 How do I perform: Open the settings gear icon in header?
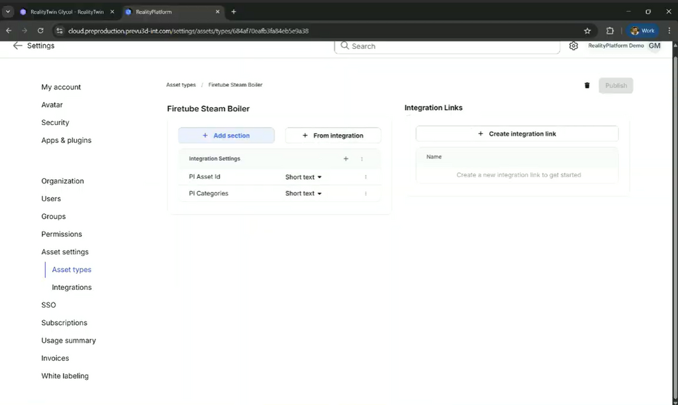pyautogui.click(x=573, y=46)
